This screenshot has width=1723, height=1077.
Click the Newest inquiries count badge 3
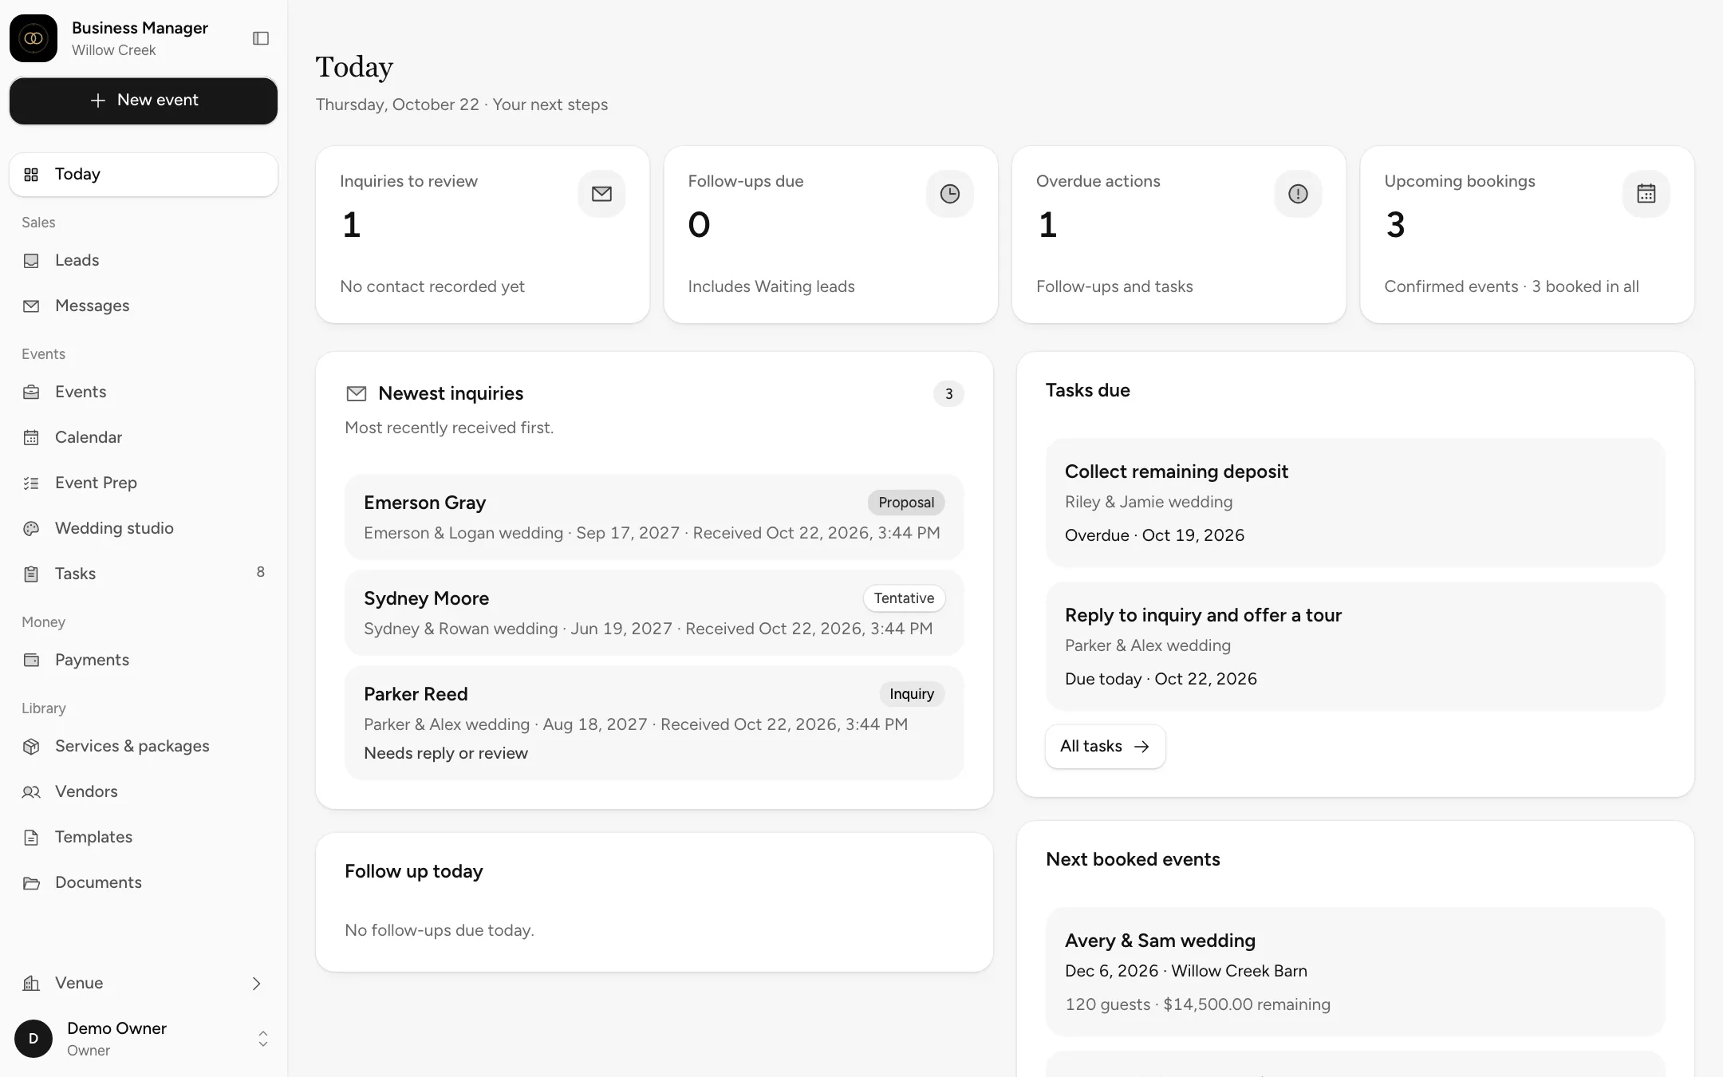coord(948,393)
